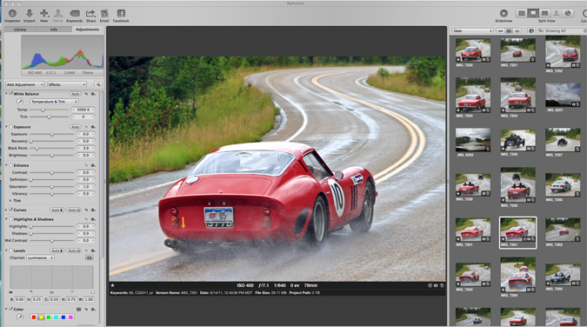
Task: Select thumbnail IMG_7250
Action: tap(473, 50)
